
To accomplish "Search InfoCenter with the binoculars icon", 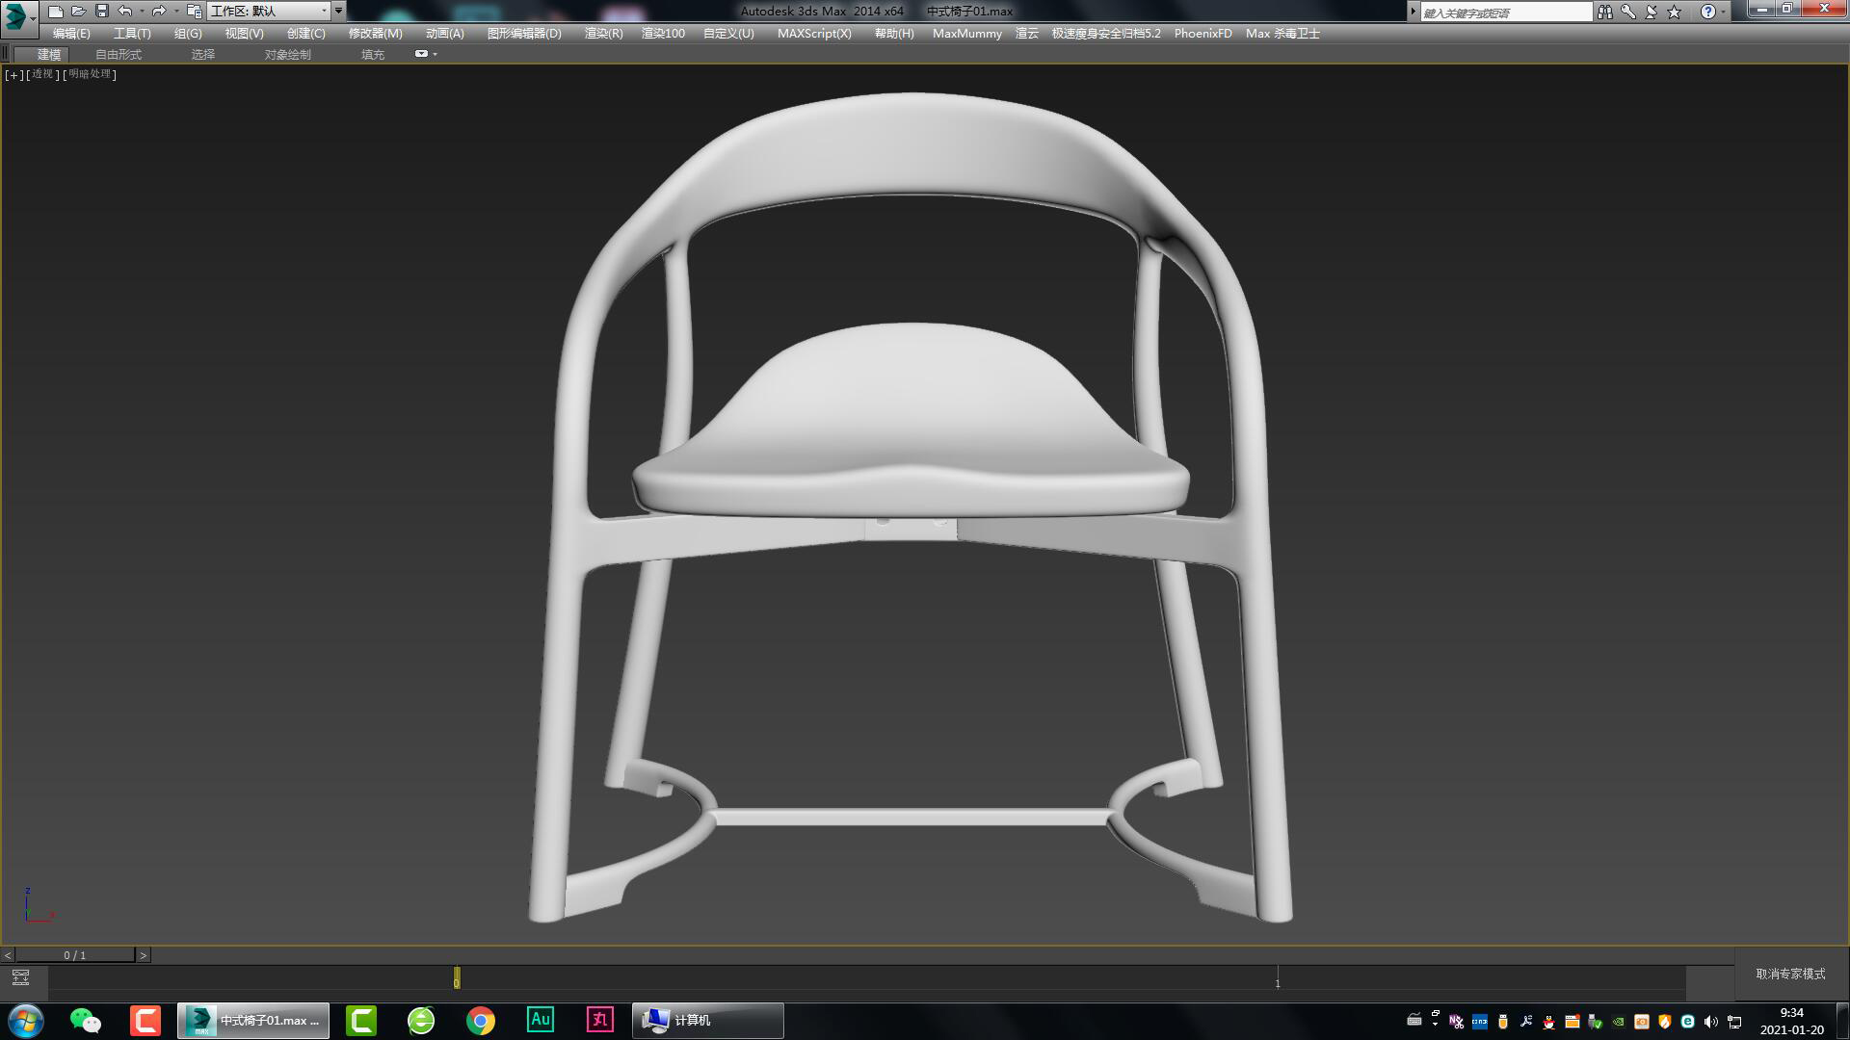I will click(x=1605, y=11).
